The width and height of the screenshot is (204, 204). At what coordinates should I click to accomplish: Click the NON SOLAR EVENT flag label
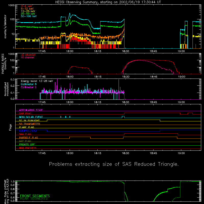coord(31,117)
